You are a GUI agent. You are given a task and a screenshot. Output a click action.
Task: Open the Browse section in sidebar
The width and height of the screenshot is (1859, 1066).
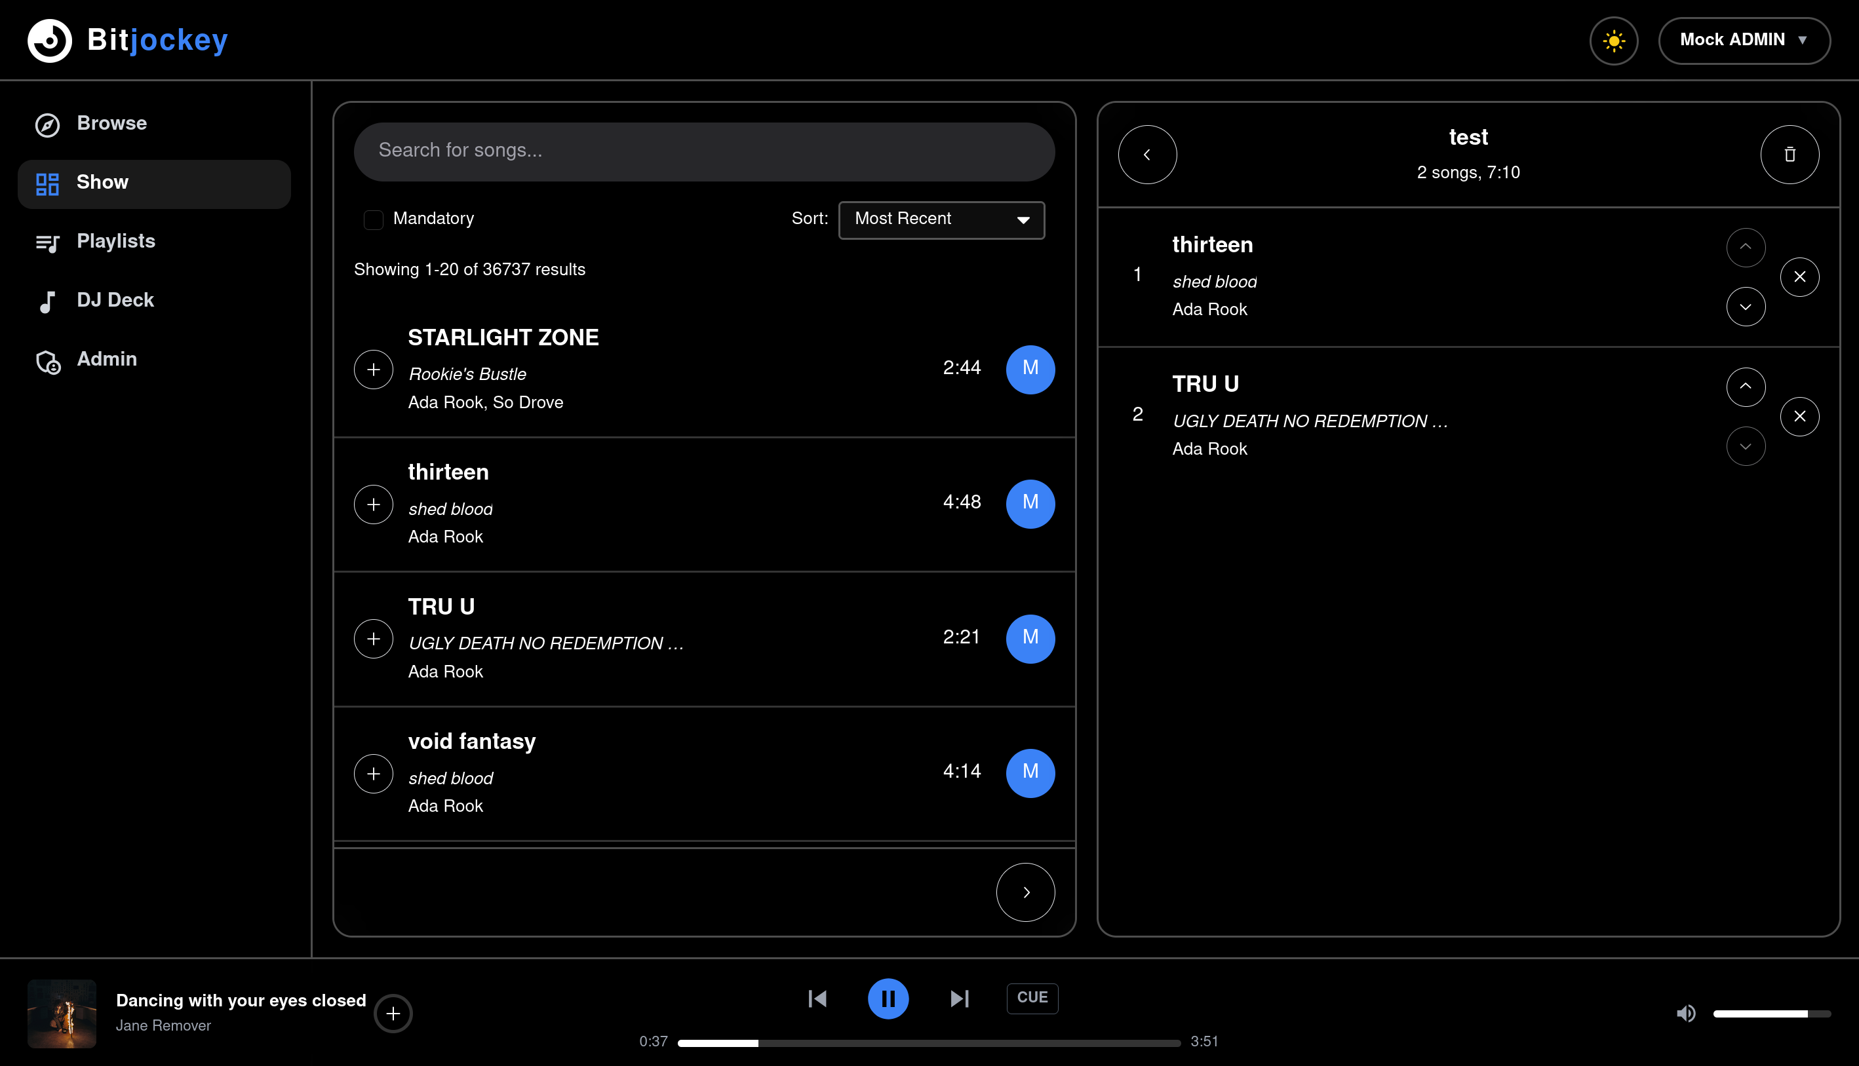(111, 123)
